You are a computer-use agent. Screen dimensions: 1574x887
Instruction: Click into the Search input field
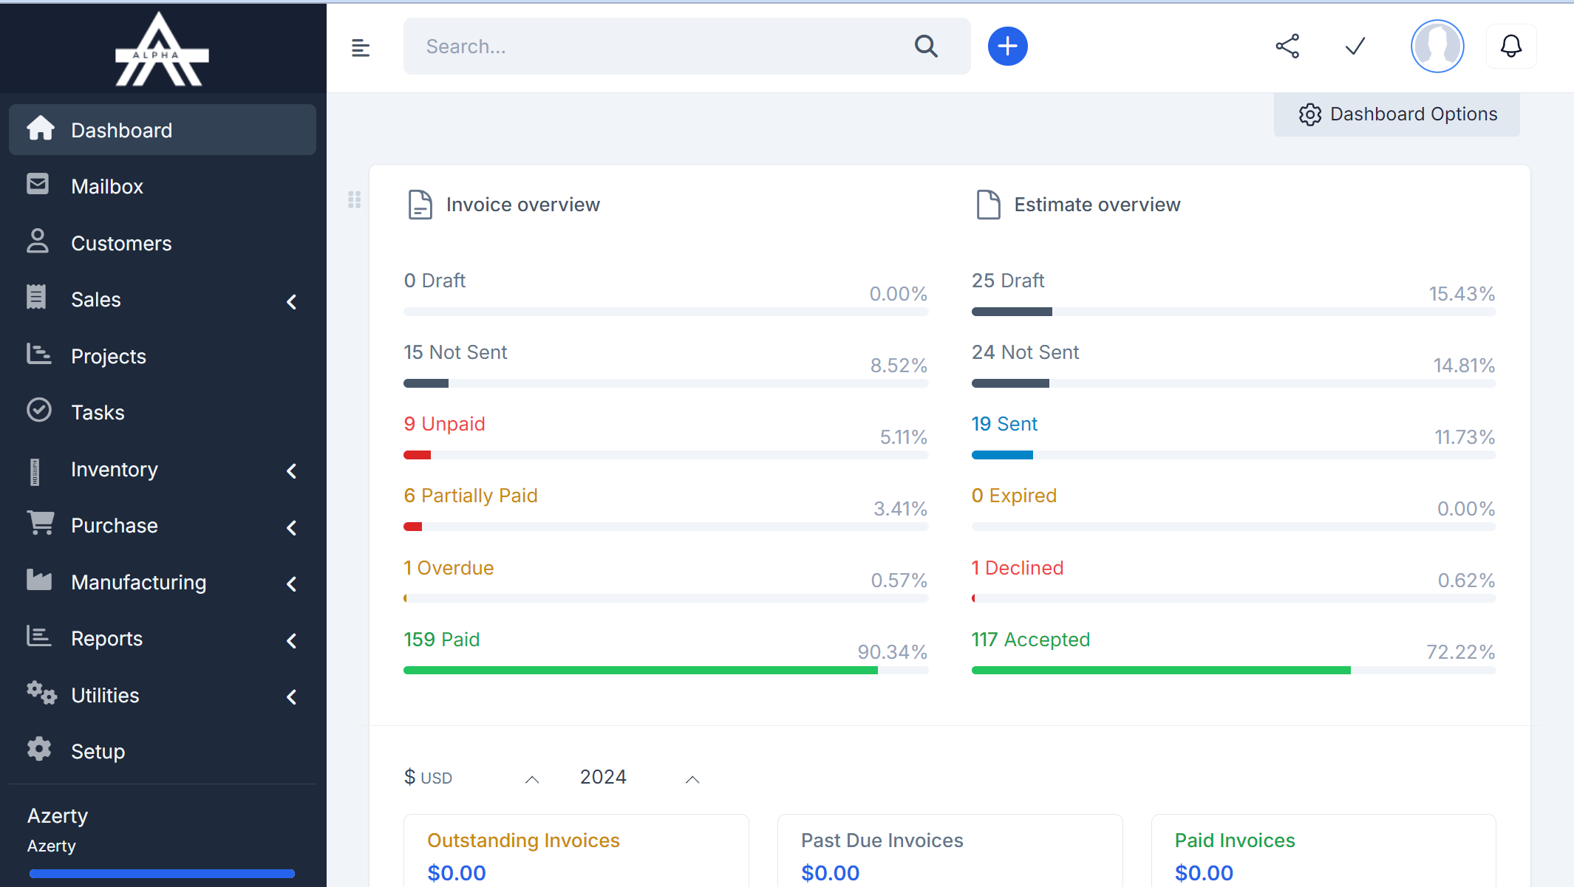coord(658,47)
